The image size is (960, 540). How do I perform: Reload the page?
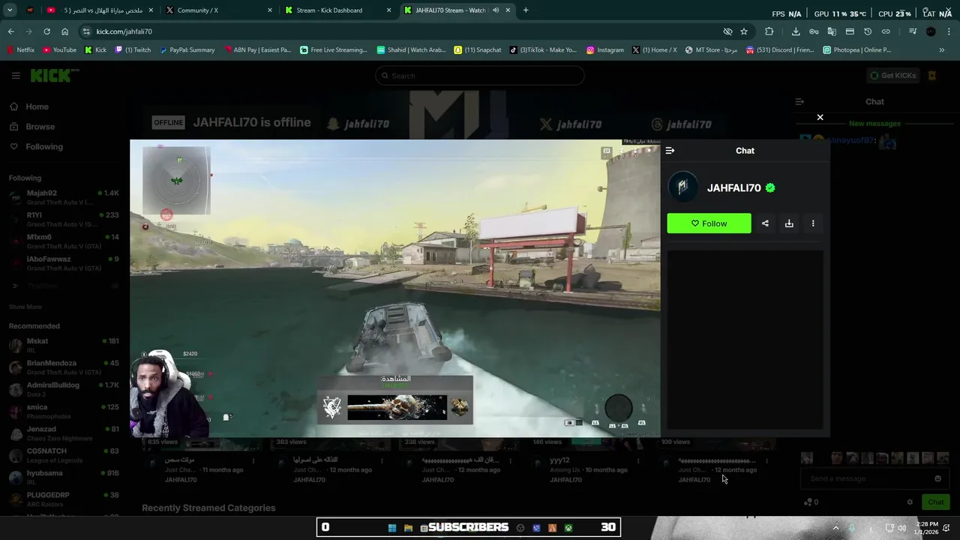coord(46,31)
